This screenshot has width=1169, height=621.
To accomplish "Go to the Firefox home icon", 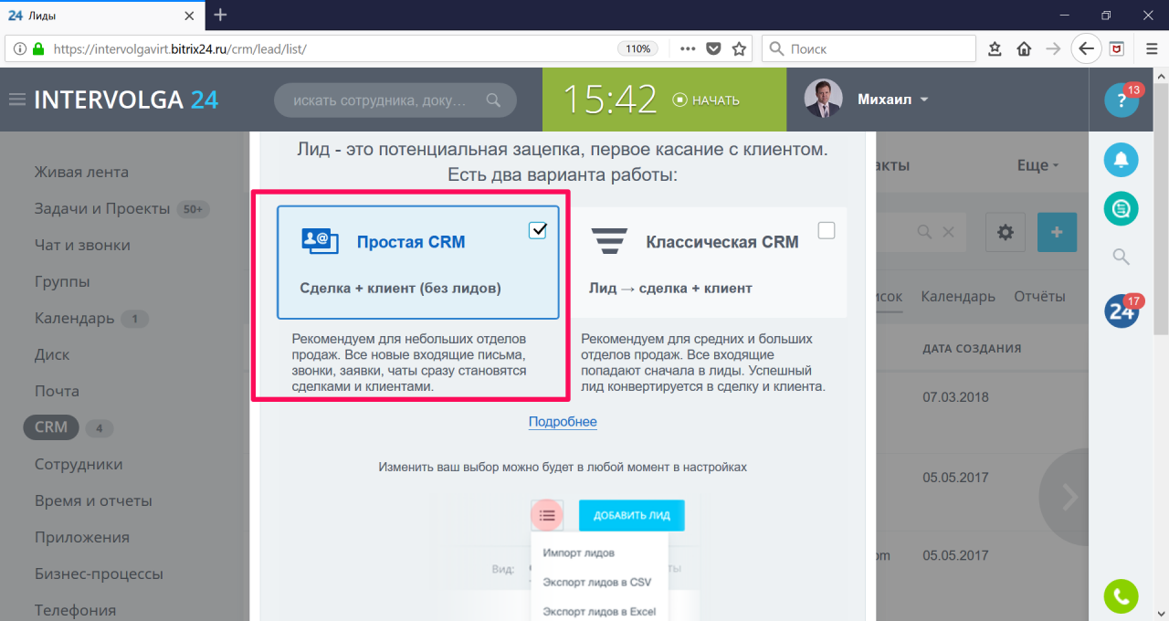I will click(x=1025, y=48).
